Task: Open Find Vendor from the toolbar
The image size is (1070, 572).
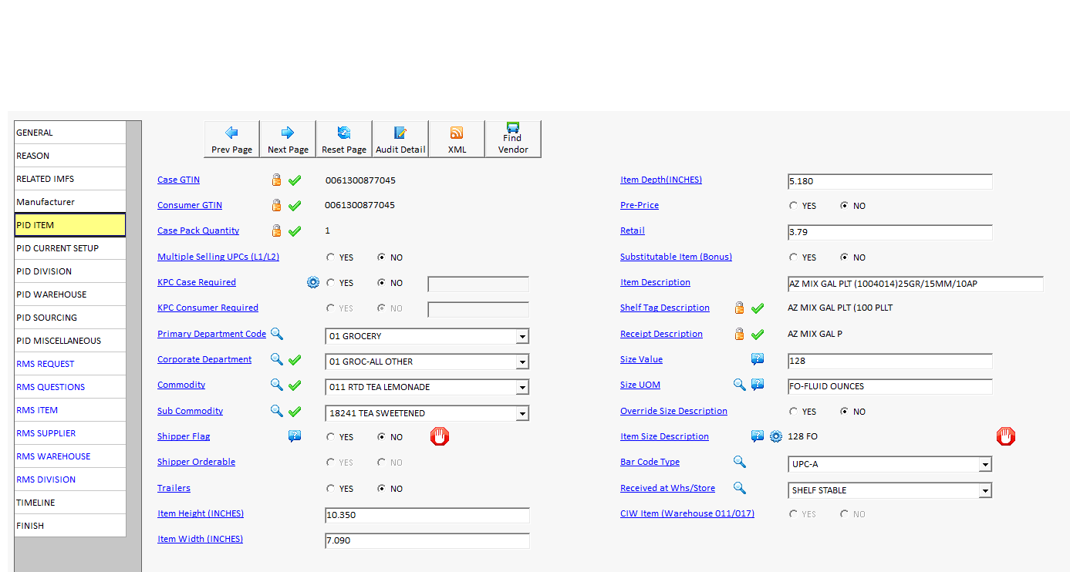Action: point(513,140)
